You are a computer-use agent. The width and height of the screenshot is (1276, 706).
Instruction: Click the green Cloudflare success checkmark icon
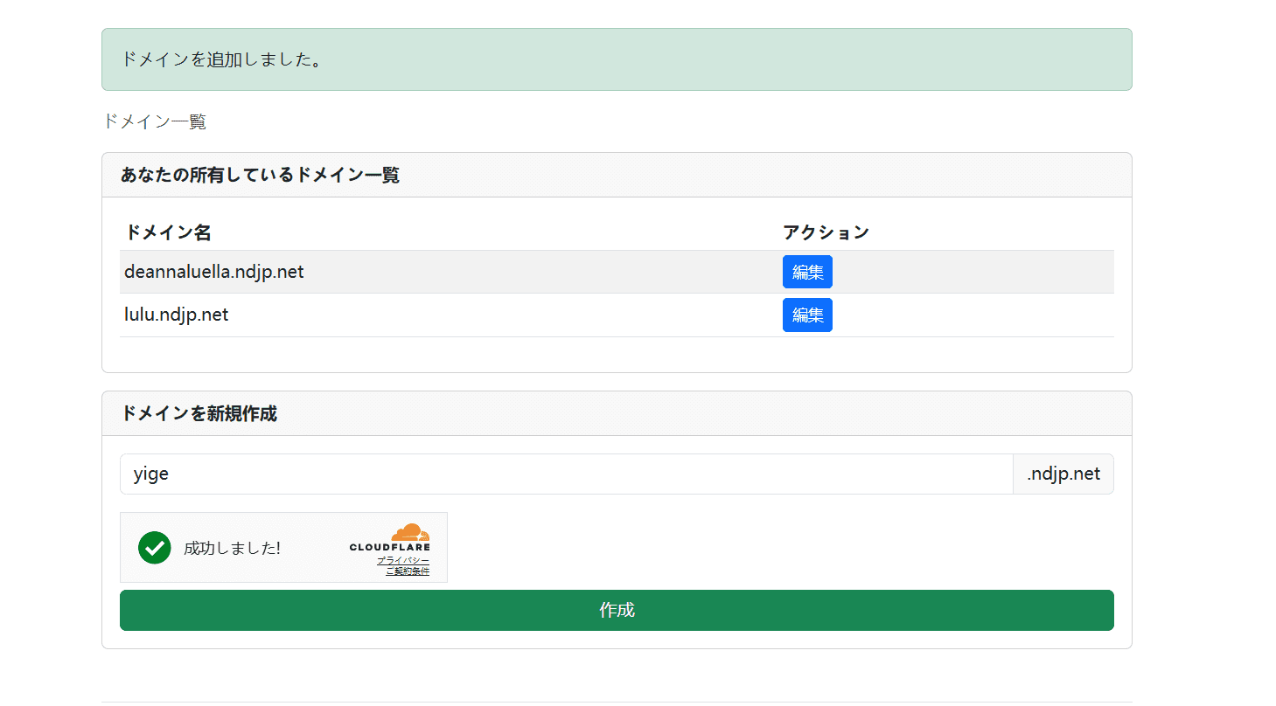click(154, 548)
